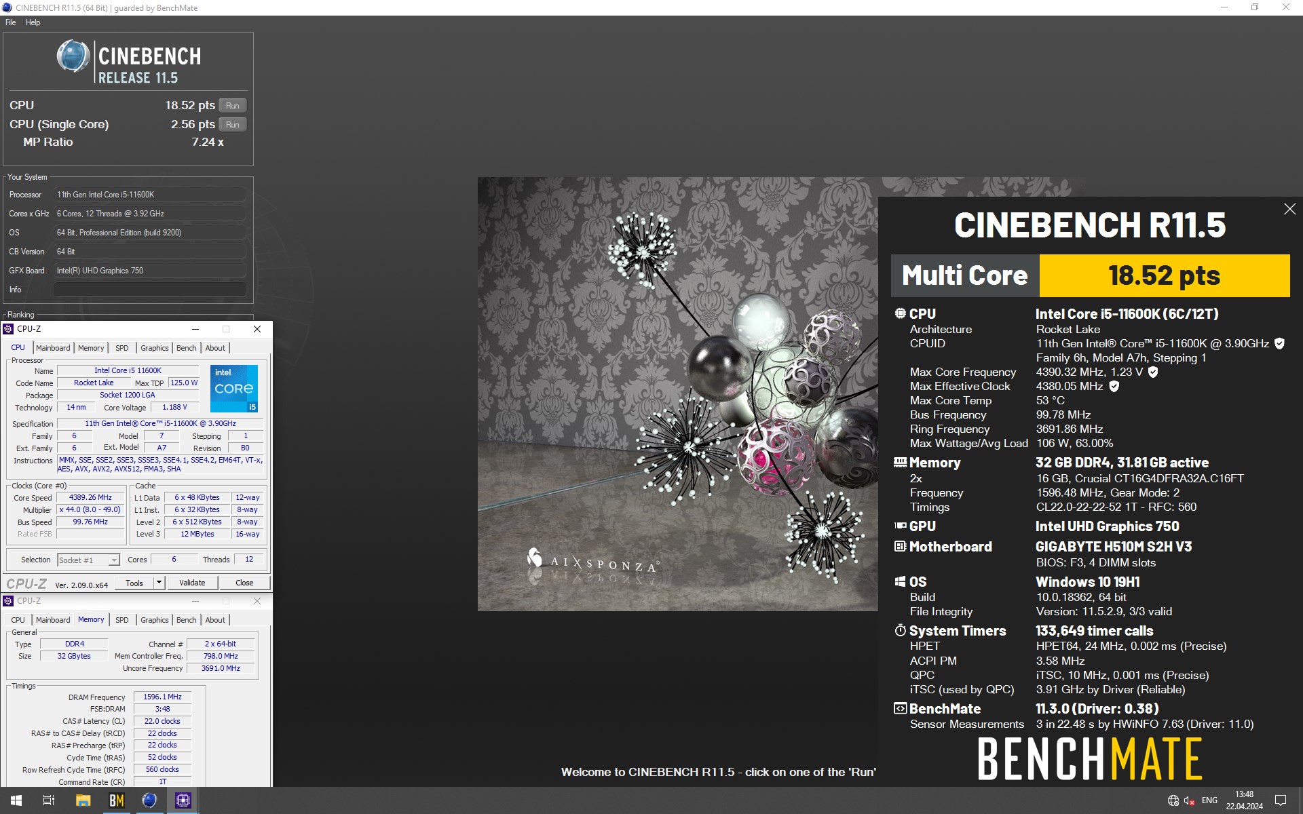
Task: Click the Max Core Frequency verified shield
Action: point(1153,372)
